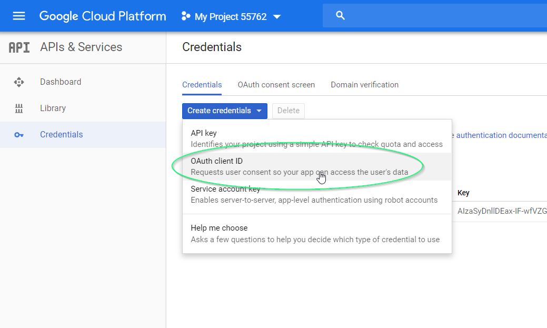The height and width of the screenshot is (328, 547).
Task: Open the authentication documentation link
Action: tap(501, 135)
